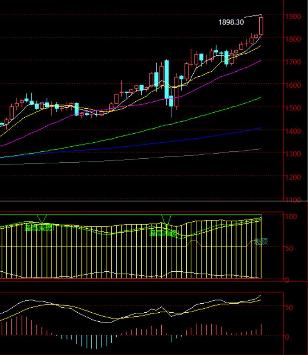
Task: Click the 逃顶 signal label
Action: click(x=261, y=241)
